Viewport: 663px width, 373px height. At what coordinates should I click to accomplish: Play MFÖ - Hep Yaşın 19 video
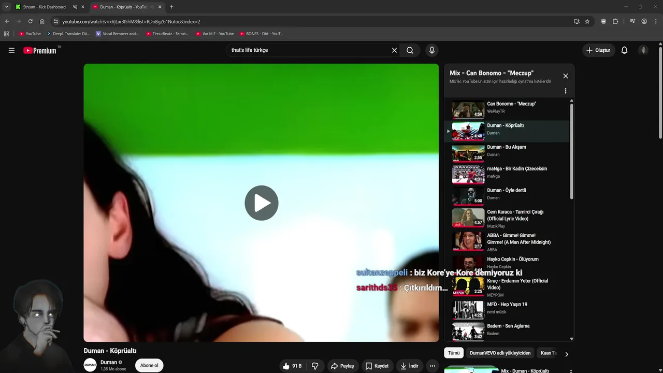point(507,310)
